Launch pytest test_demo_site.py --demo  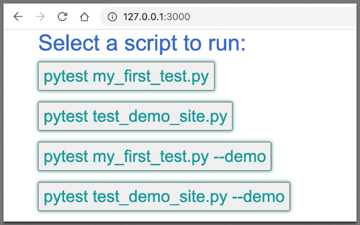pyautogui.click(x=164, y=197)
